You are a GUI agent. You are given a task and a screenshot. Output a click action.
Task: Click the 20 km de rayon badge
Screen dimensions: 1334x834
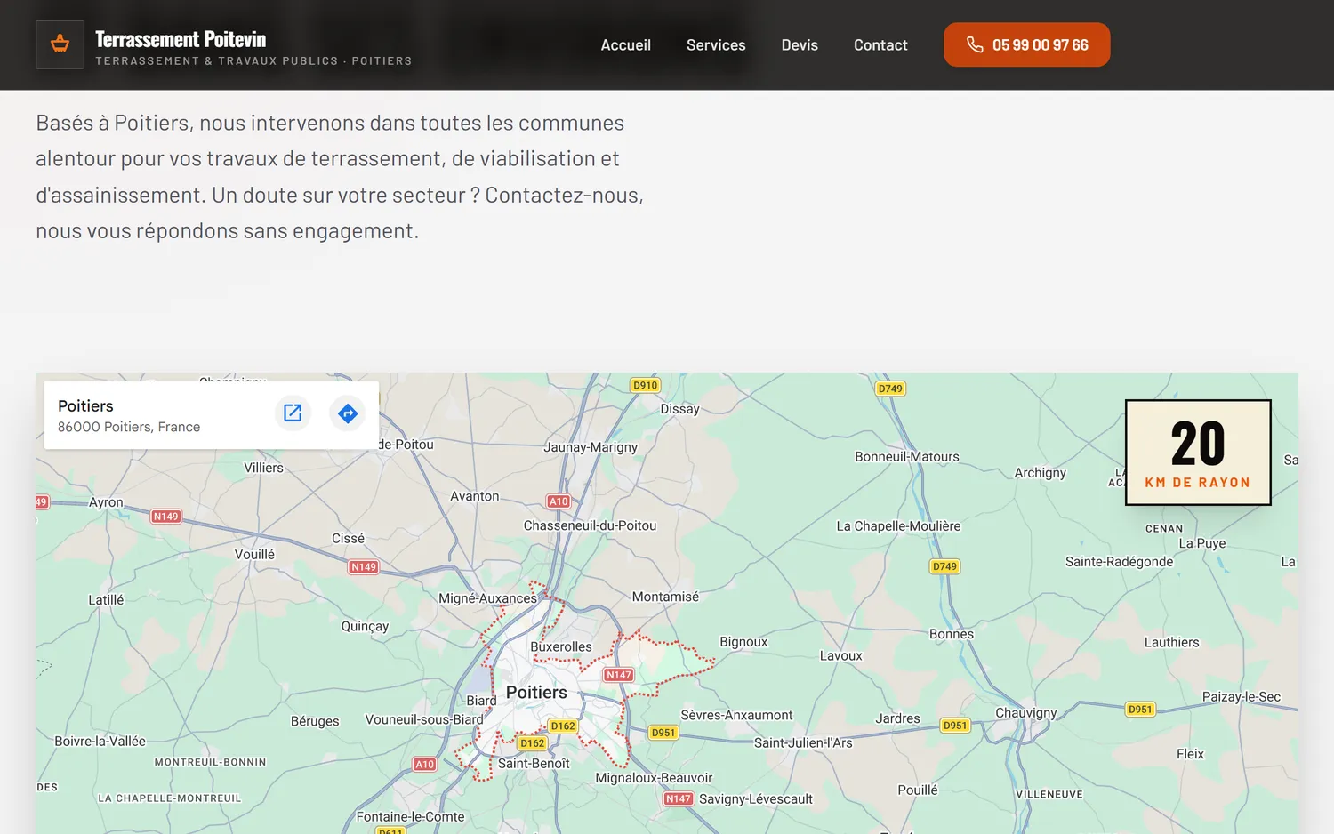(x=1198, y=453)
